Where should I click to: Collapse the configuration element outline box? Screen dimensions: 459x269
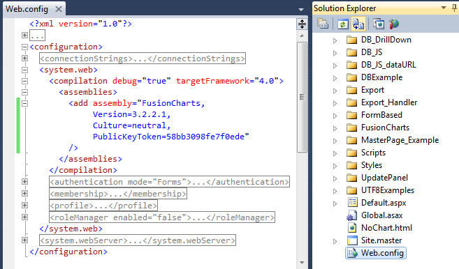(x=25, y=47)
